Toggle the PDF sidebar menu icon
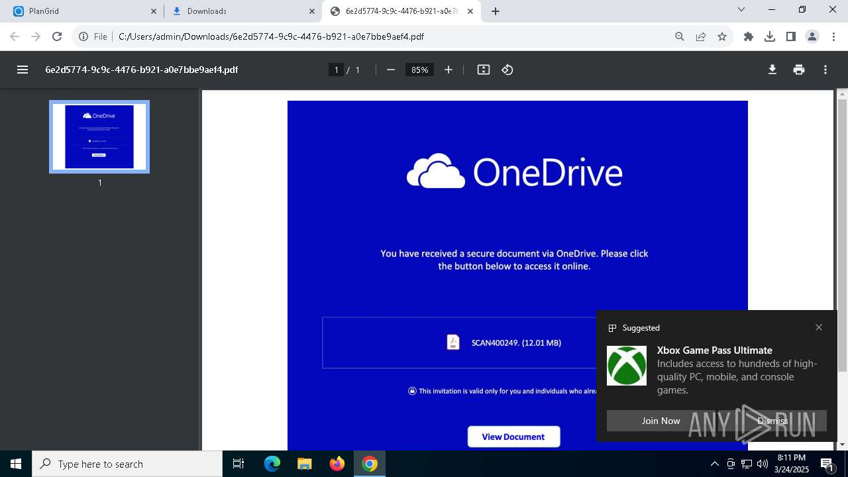The image size is (848, 477). (23, 70)
